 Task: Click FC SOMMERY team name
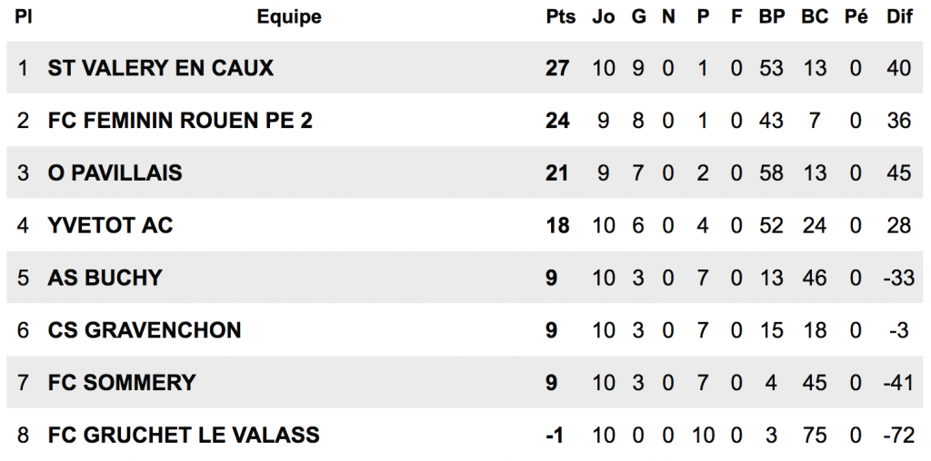(x=122, y=383)
